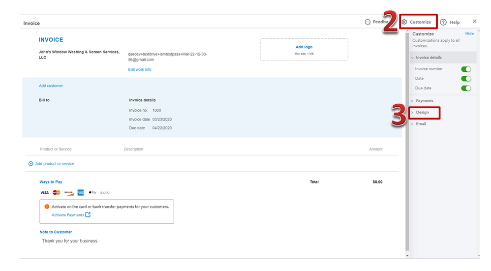Click the Customize gear icon
The height and width of the screenshot is (271, 491).
pyautogui.click(x=404, y=22)
